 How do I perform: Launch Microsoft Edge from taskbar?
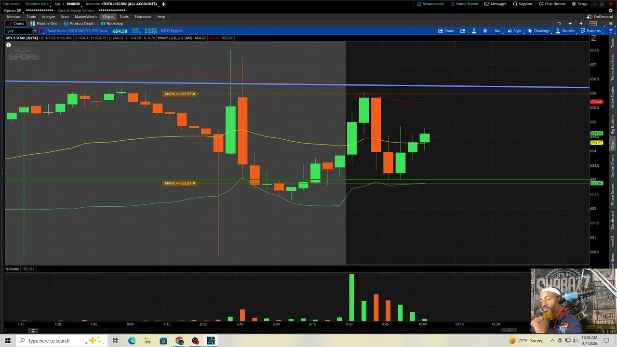[x=132, y=341]
